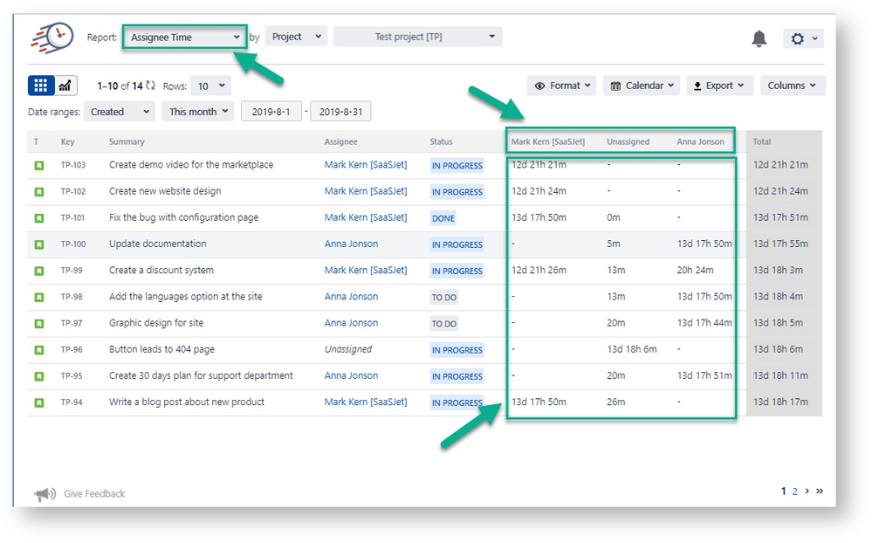
Task: Click the Give Feedback megaphone icon
Action: tap(45, 493)
